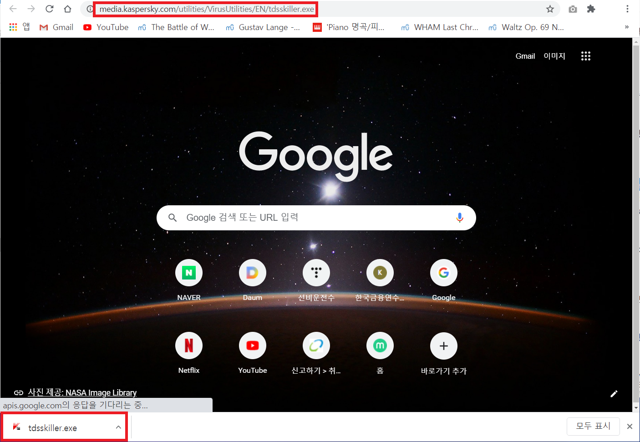Open the 한국금융연수 shortcut

(380, 280)
